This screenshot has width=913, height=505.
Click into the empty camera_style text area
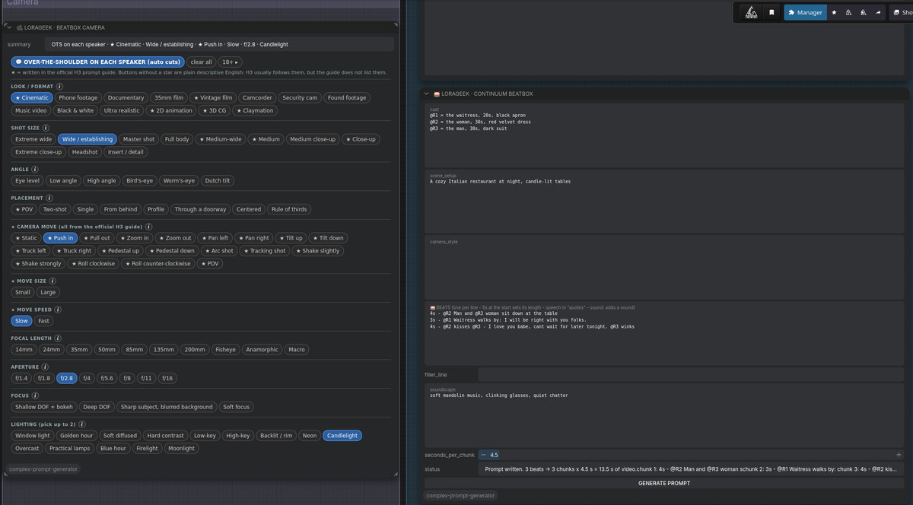tap(664, 268)
